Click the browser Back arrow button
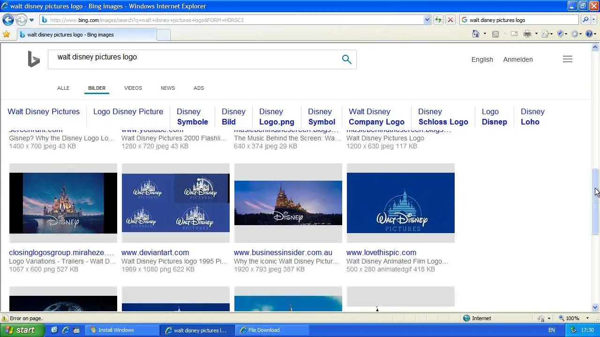The height and width of the screenshot is (337, 600). tap(8, 20)
